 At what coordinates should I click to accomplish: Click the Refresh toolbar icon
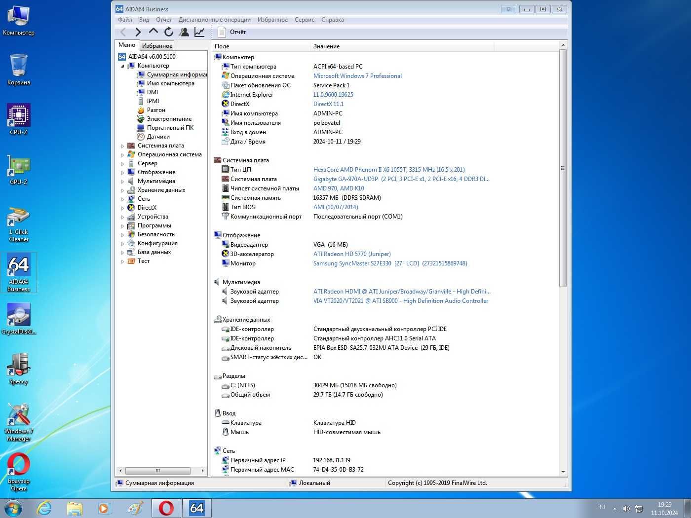point(169,32)
